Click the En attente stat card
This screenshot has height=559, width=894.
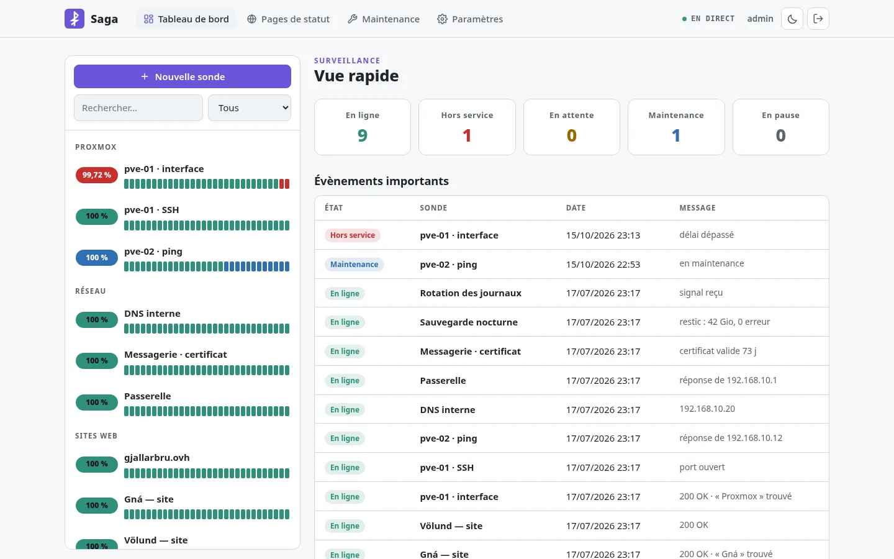coord(572,127)
